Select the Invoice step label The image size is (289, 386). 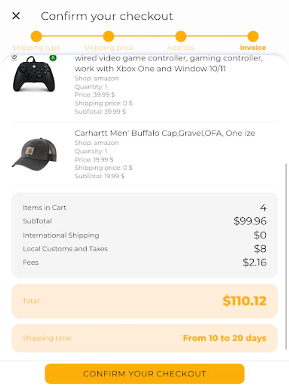coord(253,48)
